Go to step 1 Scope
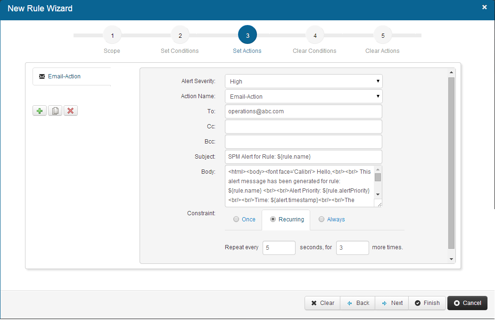This screenshot has width=495, height=321. [112, 35]
